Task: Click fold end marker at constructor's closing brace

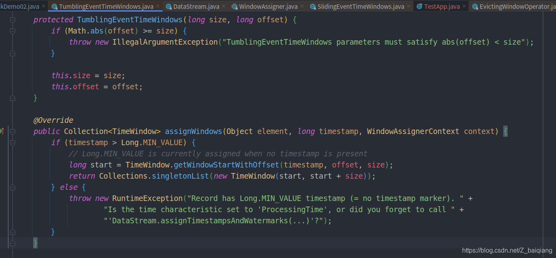Action: click(x=12, y=98)
